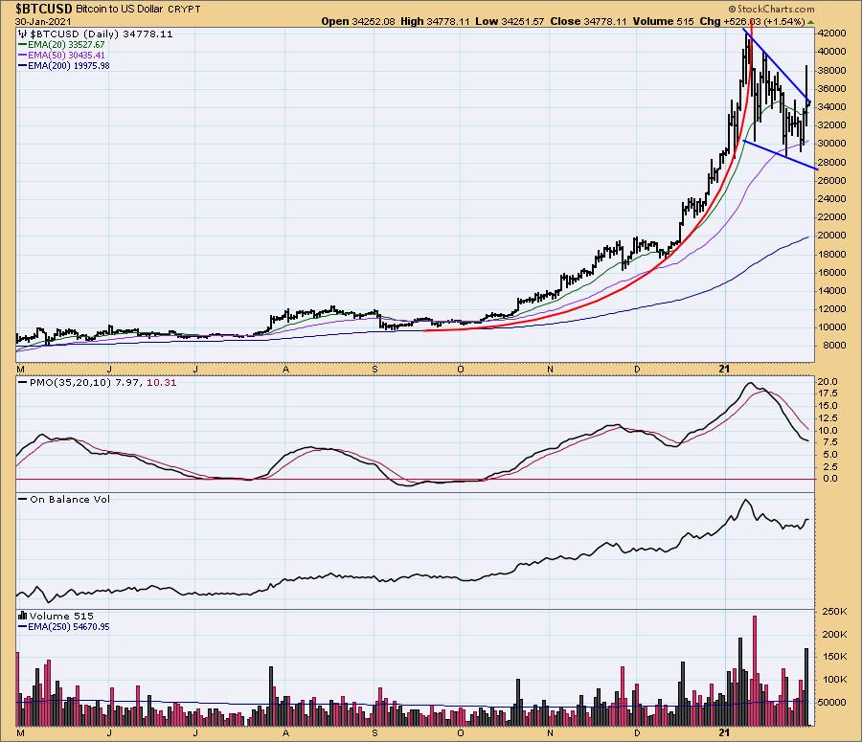Click the 30-Jan-2021 chart date
This screenshot has height=742, width=862.
pyautogui.click(x=43, y=22)
